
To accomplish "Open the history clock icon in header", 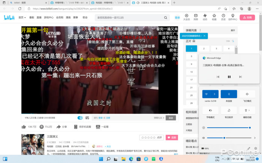I will point(223,16).
